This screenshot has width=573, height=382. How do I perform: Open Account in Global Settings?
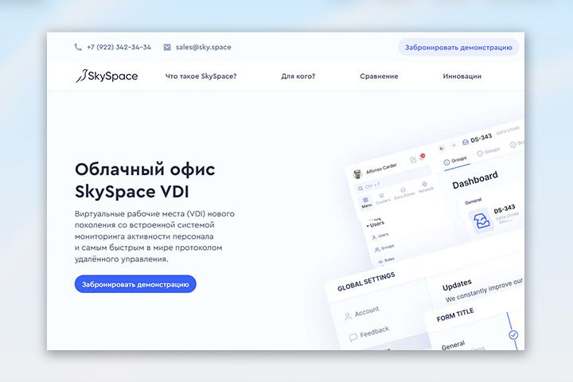point(362,313)
